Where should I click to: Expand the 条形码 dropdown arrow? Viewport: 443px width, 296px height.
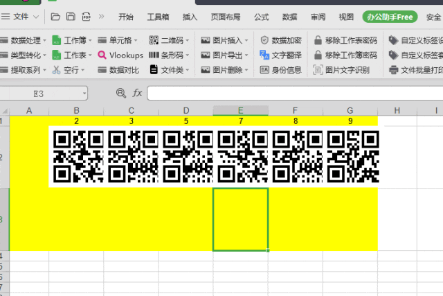click(188, 55)
